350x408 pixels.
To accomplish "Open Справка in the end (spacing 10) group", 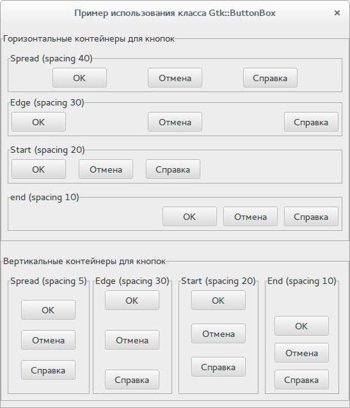I will (x=311, y=217).
